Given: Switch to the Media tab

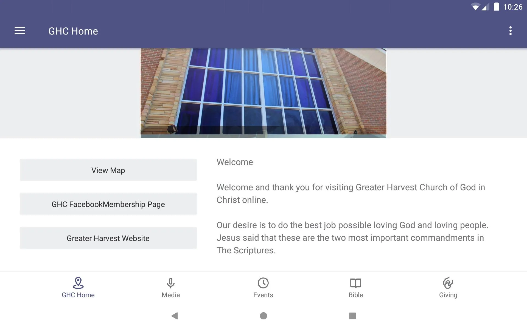Looking at the screenshot, I should (x=171, y=288).
